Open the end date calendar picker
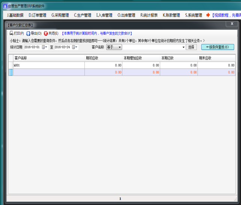Viewport: 241px width, 205px height. [x=74, y=47]
